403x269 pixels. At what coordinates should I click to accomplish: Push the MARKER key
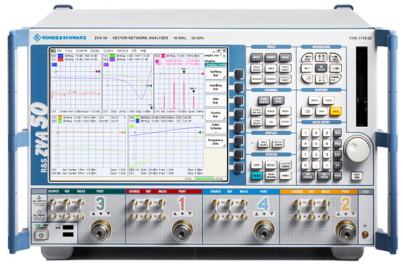point(257,78)
